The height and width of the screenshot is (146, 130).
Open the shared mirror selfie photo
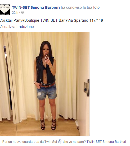pyautogui.click(x=45, y=84)
